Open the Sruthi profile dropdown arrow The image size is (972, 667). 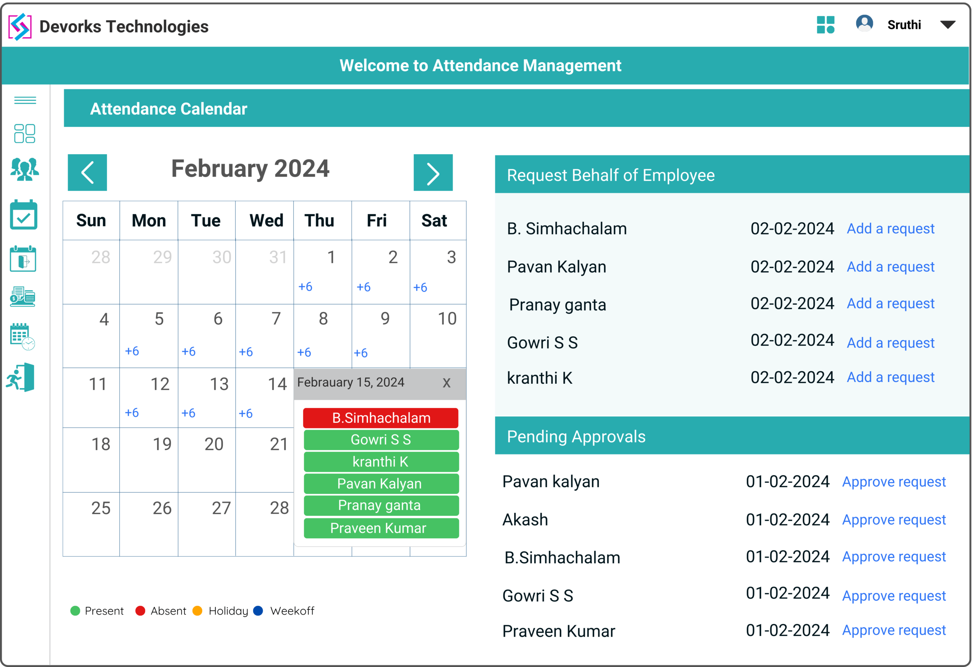948,25
